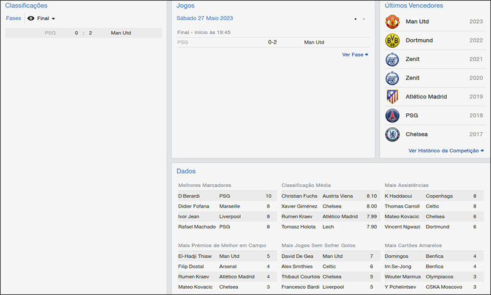
Task: Click the Dortmund club badge
Action: point(392,41)
